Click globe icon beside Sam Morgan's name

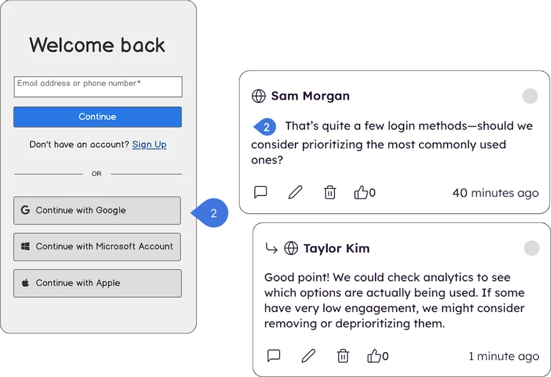259,96
